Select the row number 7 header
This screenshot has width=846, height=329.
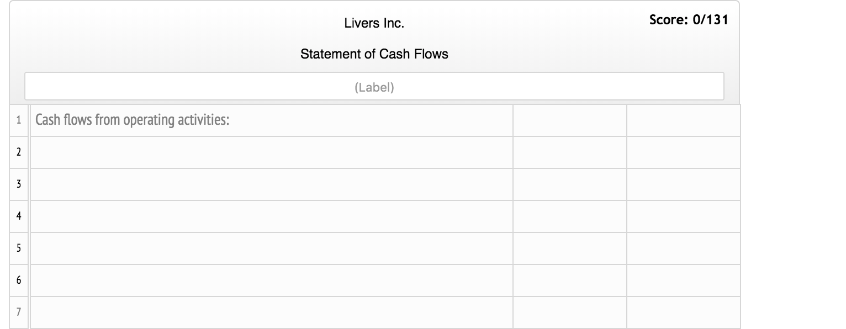18,312
